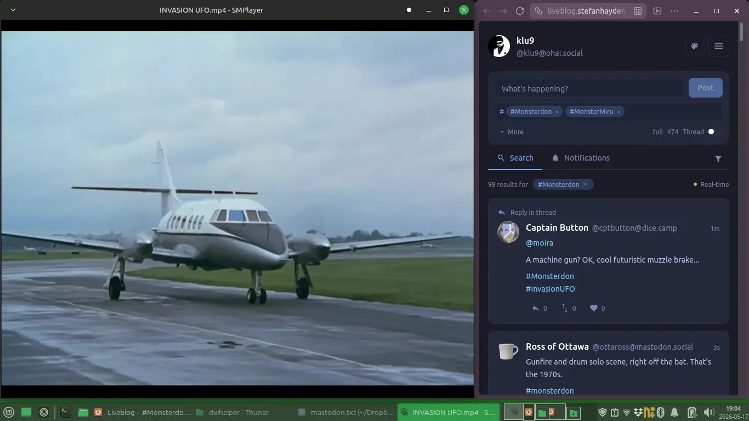749x421 pixels.
Task: Focus the What's happening text box
Action: click(589, 88)
